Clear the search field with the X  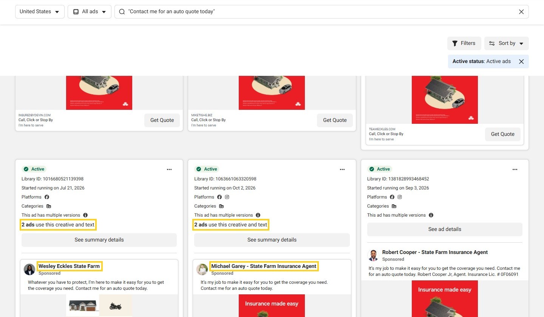[521, 12]
